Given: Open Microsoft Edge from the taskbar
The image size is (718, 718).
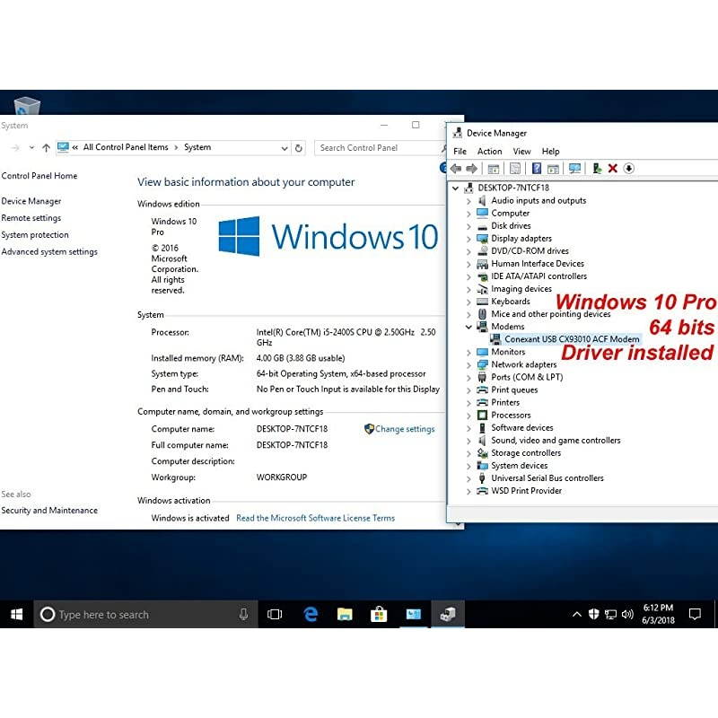Looking at the screenshot, I should (x=310, y=614).
